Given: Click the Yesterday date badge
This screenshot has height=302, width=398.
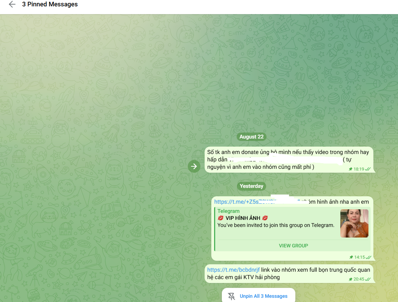Looking at the screenshot, I should pyautogui.click(x=251, y=186).
